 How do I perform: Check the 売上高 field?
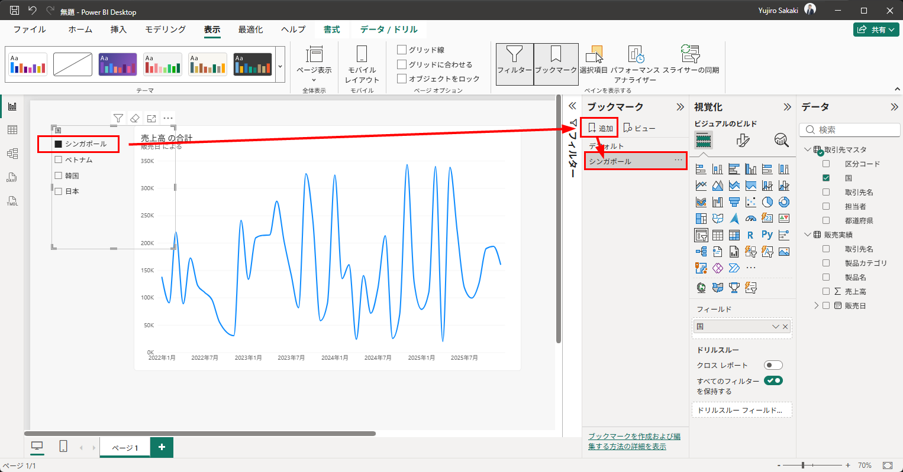point(826,291)
